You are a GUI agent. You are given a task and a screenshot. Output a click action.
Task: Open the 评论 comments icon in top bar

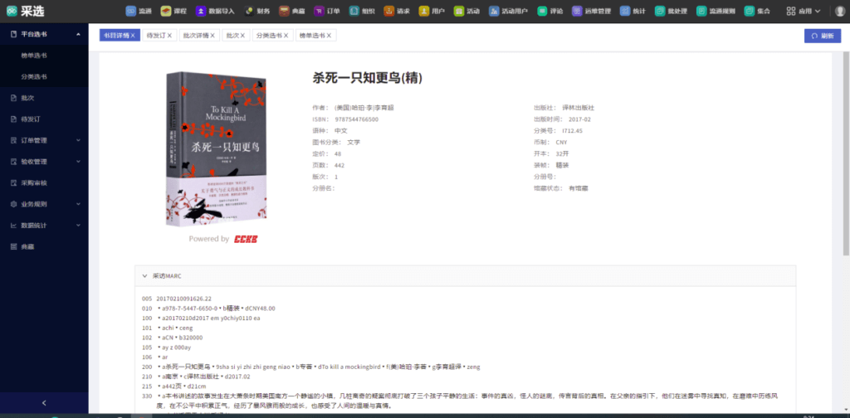(x=541, y=12)
